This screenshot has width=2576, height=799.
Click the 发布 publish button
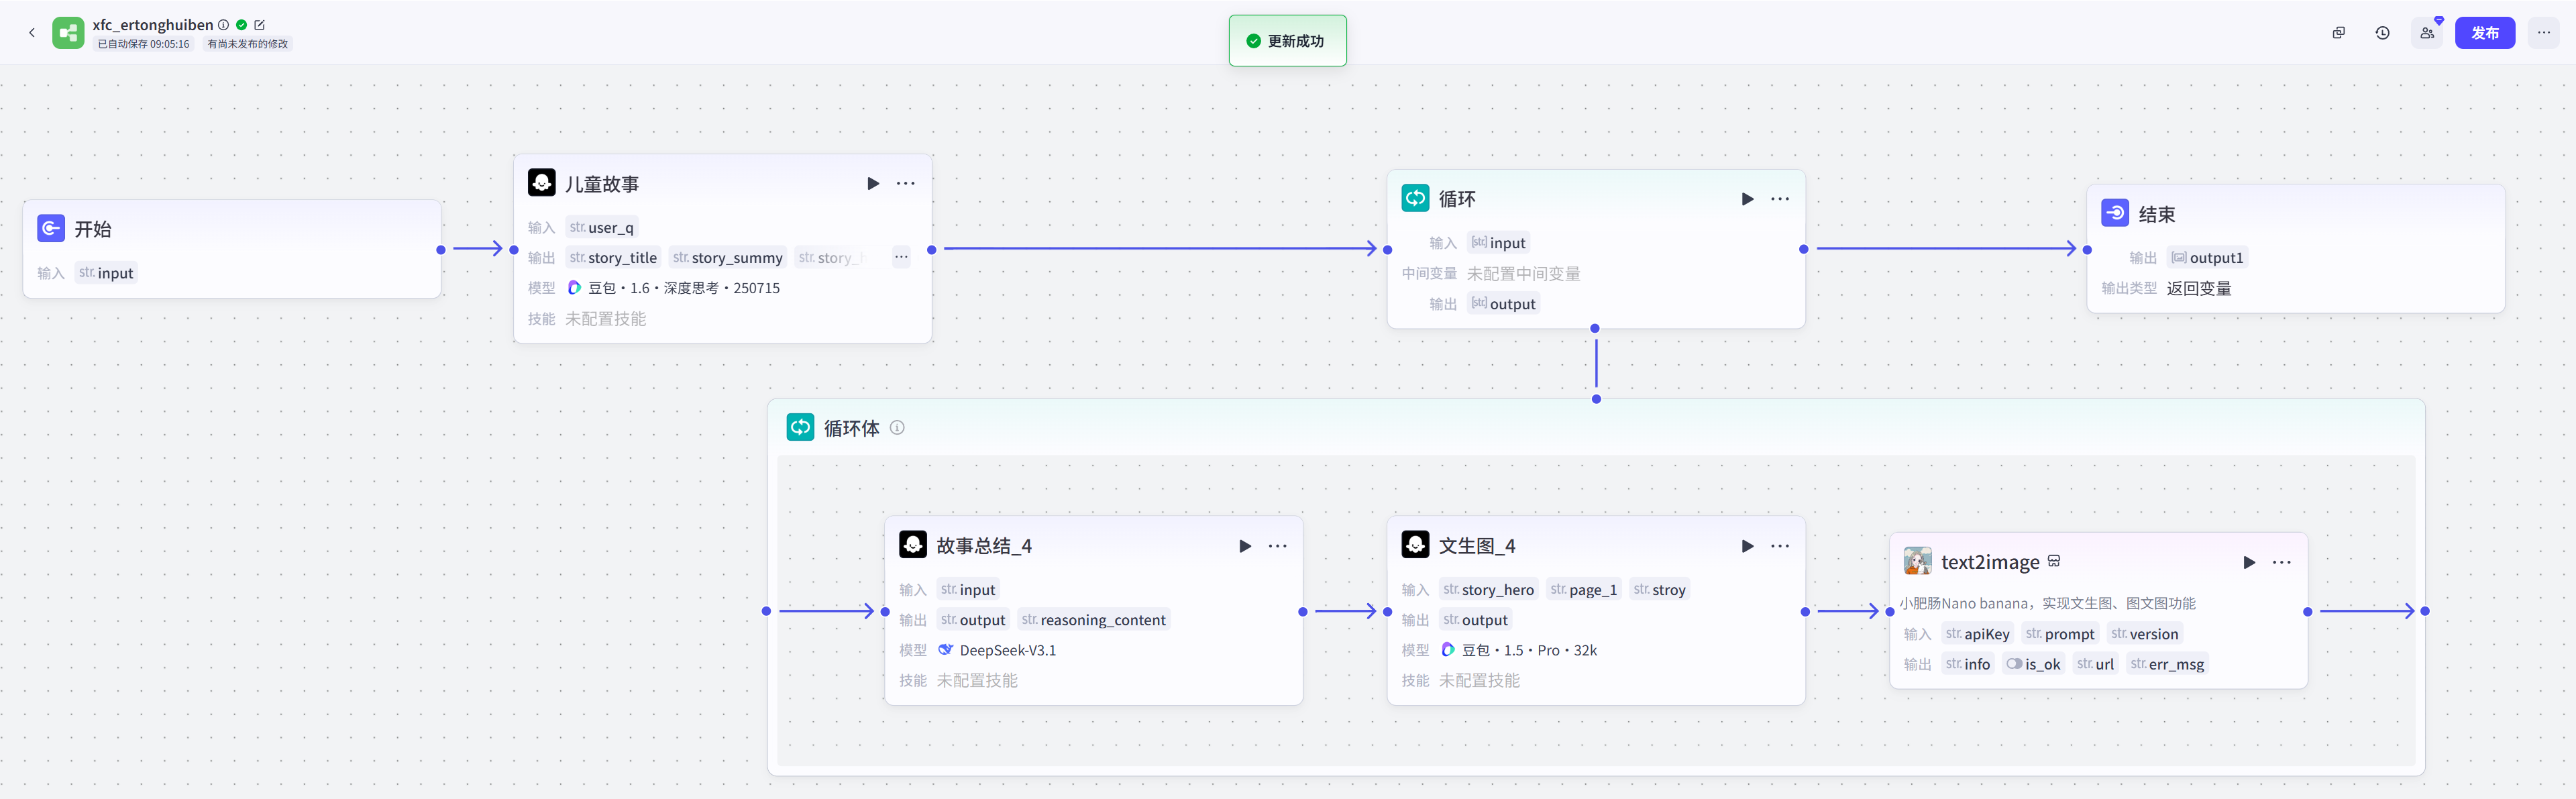[2484, 33]
